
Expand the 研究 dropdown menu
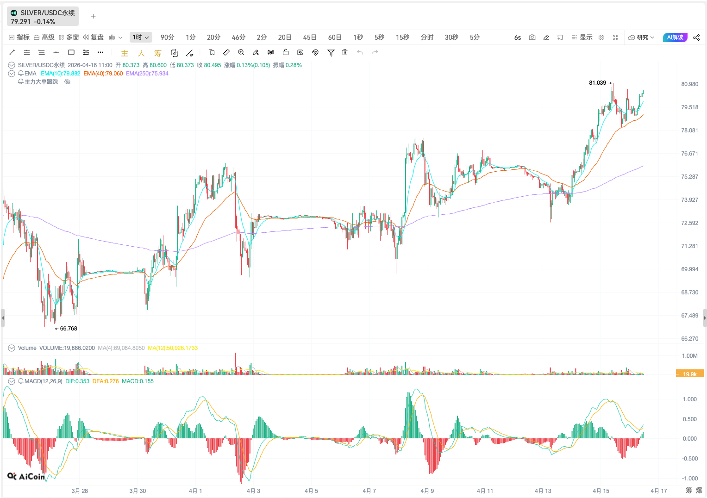tap(641, 37)
